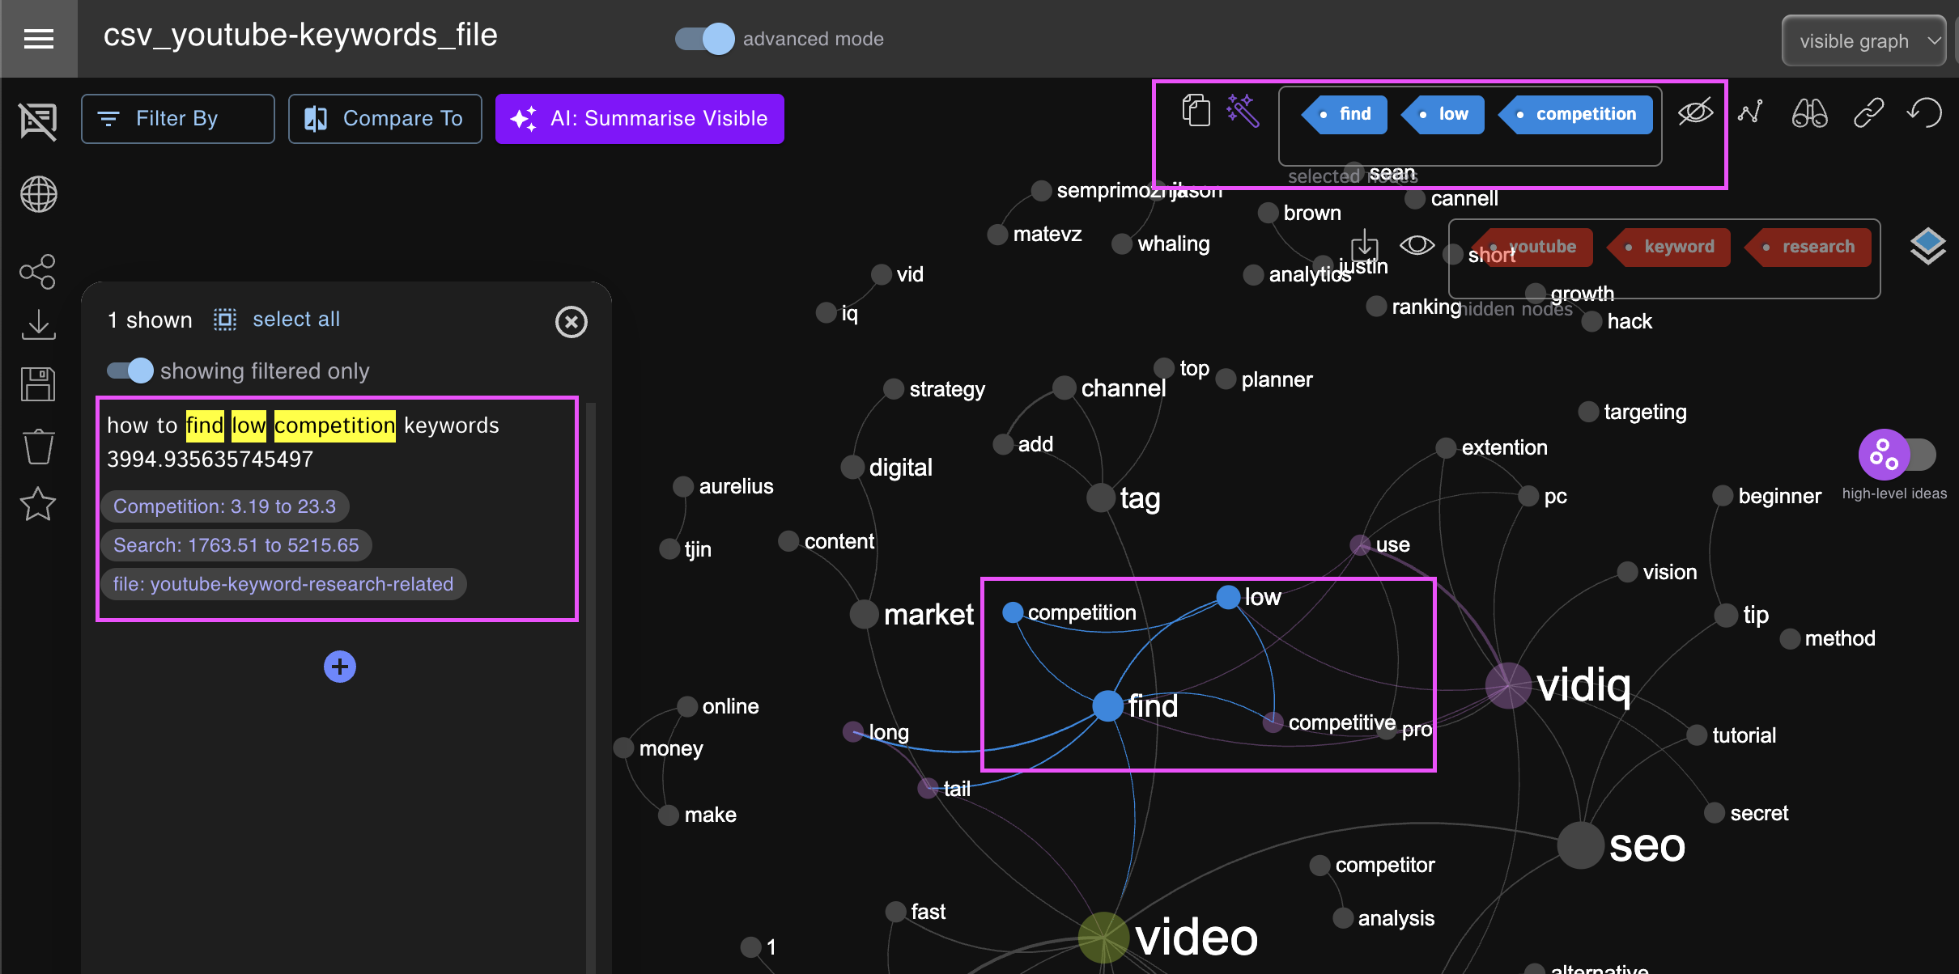
Task: Select the 'market' graph node
Action: pyautogui.click(x=865, y=614)
